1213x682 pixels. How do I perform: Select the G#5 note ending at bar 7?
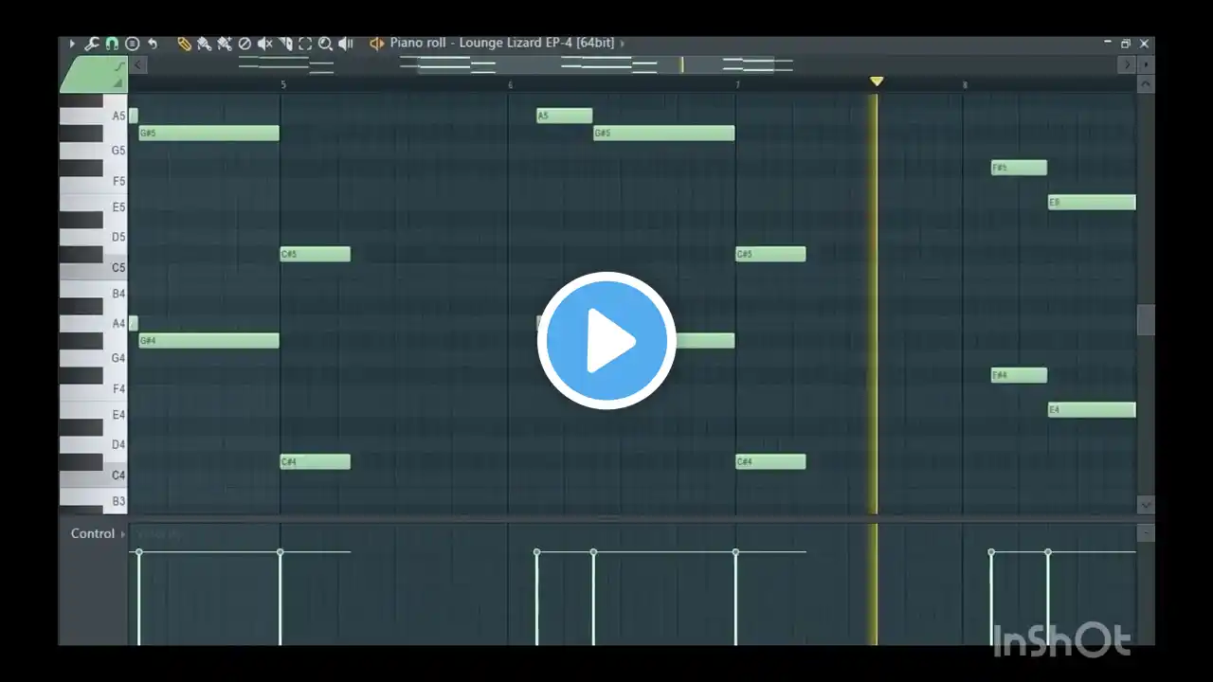663,134
